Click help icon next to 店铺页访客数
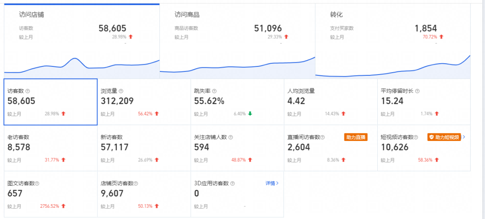Viewport: 485px width, 219px height. pyautogui.click(x=136, y=184)
